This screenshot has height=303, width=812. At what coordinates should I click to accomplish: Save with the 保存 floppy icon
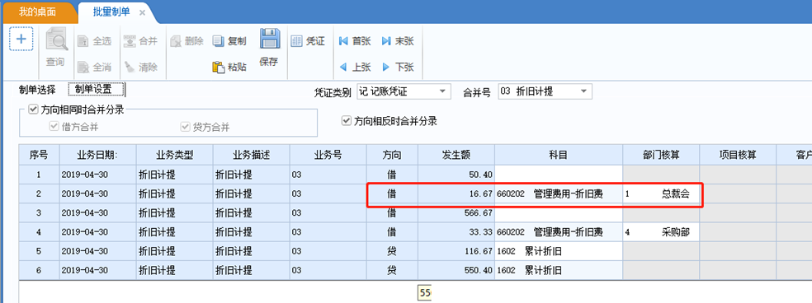click(269, 48)
